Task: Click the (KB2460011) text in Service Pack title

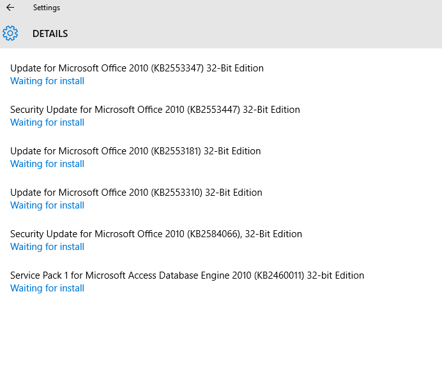Action: 279,275
